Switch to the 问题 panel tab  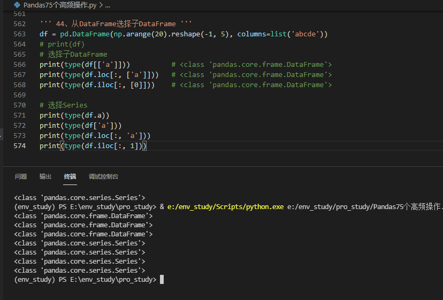pyautogui.click(x=21, y=176)
